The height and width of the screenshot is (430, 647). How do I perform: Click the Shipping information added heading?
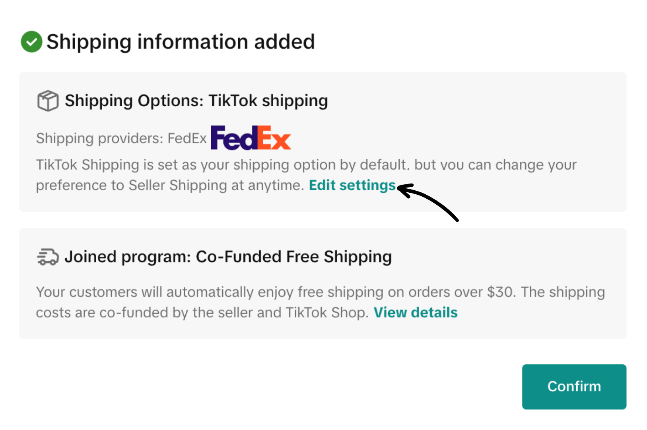(181, 41)
